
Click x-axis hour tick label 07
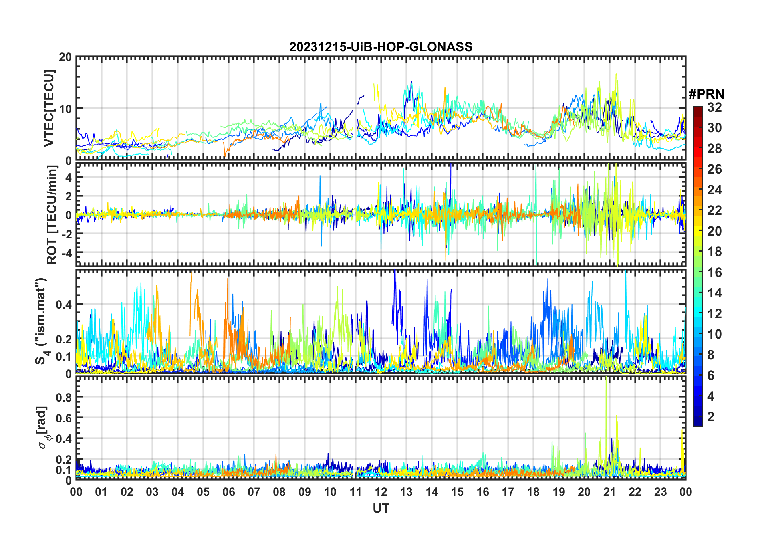tap(254, 492)
